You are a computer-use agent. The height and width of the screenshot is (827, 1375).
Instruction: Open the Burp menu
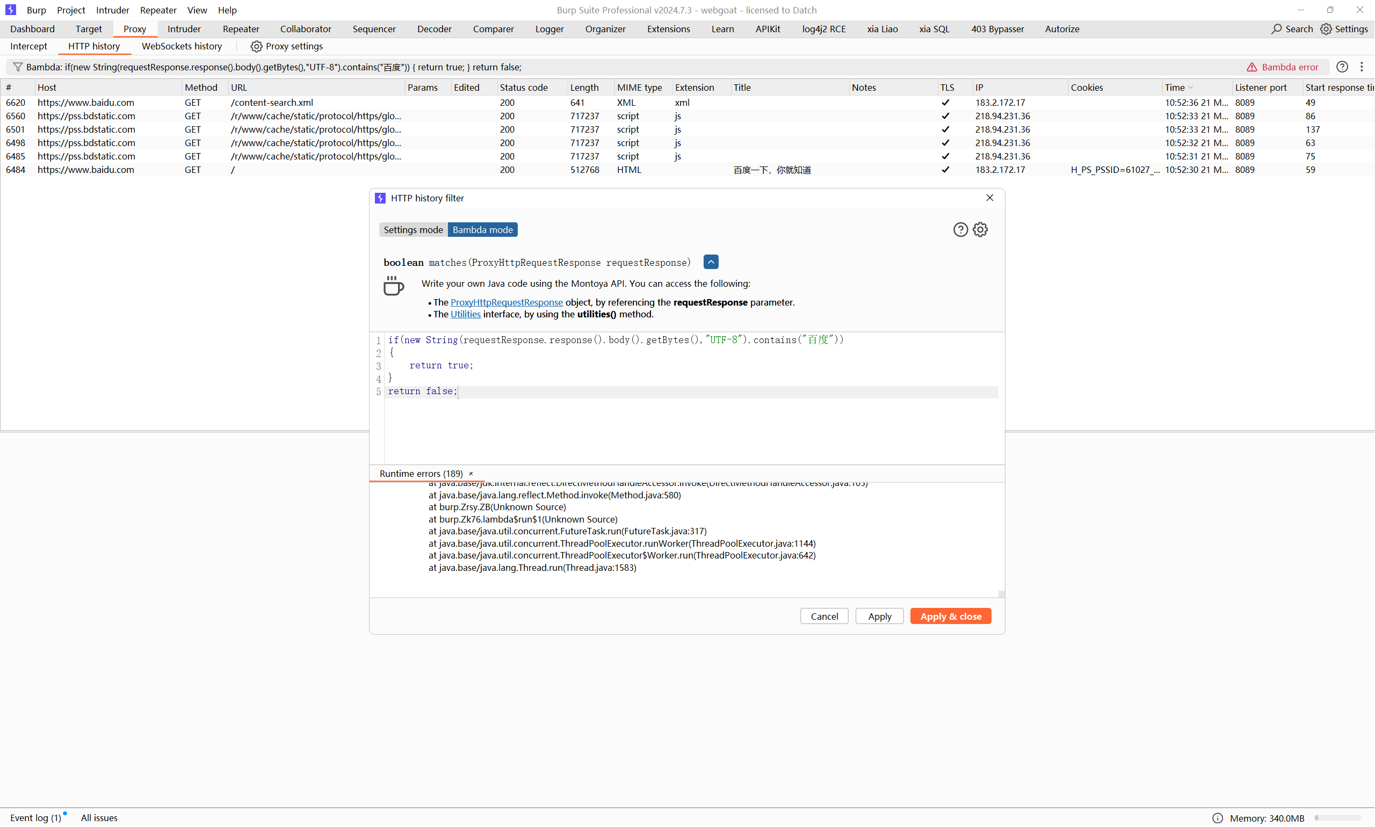click(x=37, y=10)
